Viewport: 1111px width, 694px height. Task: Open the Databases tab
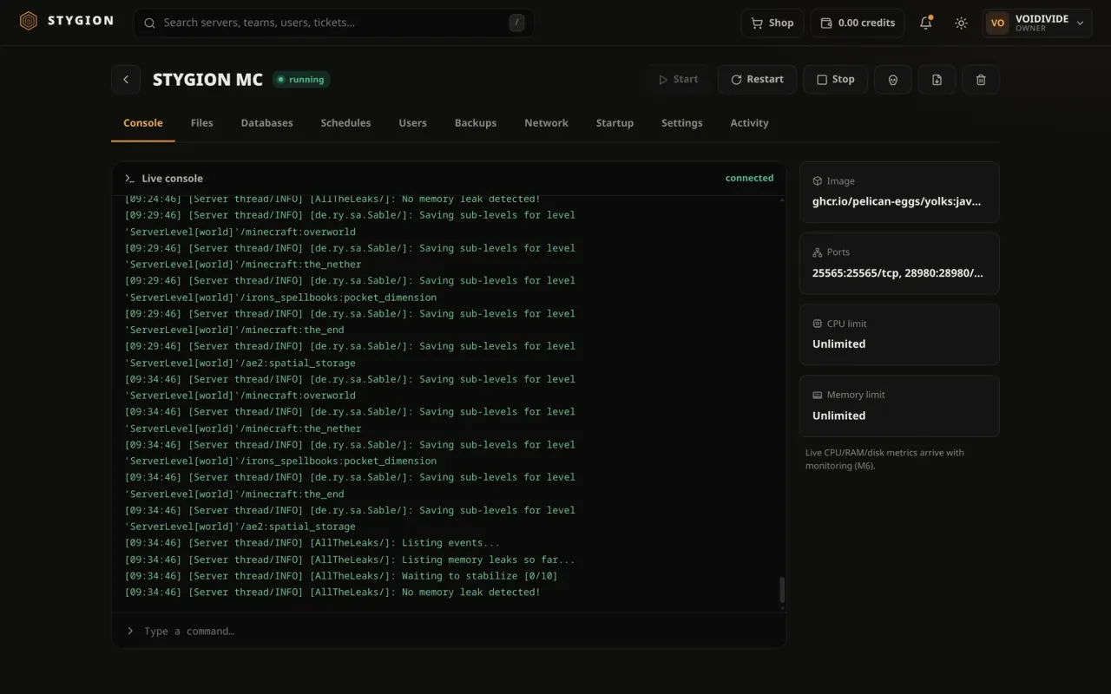266,123
